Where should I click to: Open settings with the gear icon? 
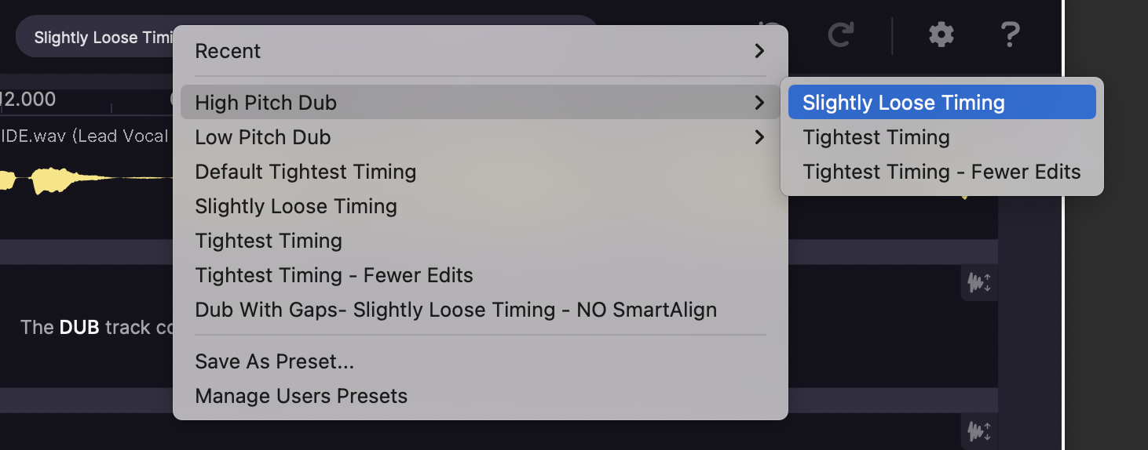[941, 34]
